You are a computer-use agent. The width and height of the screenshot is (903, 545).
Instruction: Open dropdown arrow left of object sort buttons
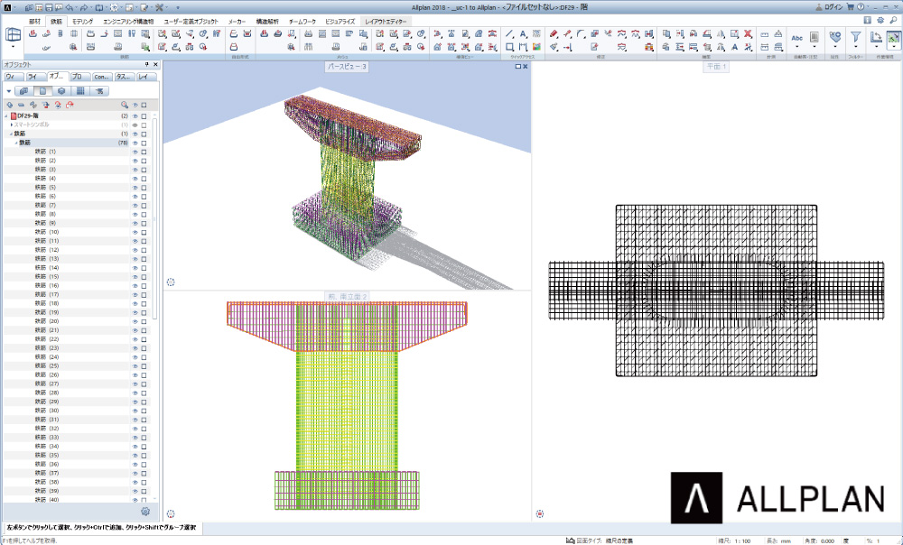[x=9, y=91]
